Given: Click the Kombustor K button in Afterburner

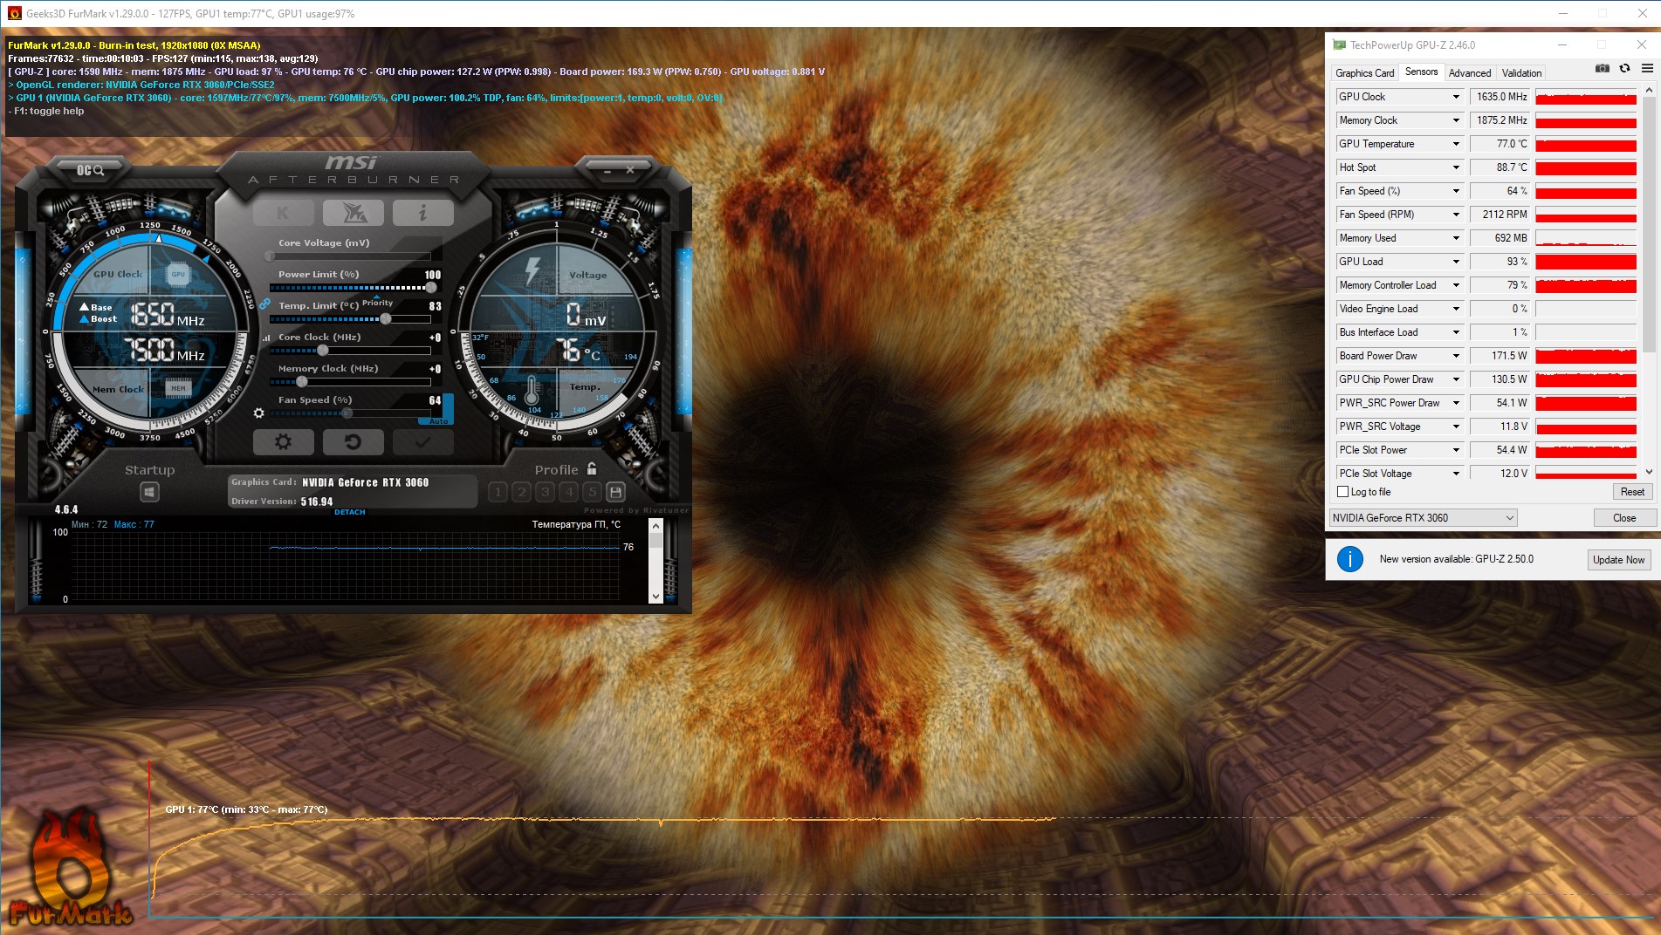Looking at the screenshot, I should click(x=283, y=212).
